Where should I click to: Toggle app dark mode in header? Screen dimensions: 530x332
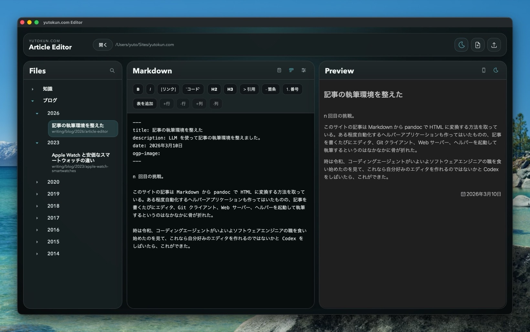click(x=461, y=45)
